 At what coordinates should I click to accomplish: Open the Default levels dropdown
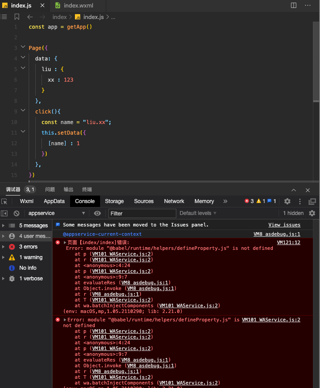point(197,213)
